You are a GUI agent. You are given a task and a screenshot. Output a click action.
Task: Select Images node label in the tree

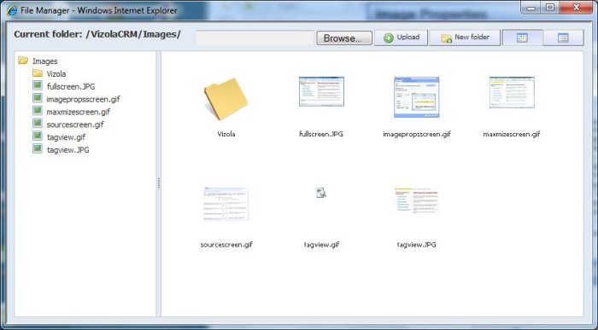pos(45,61)
